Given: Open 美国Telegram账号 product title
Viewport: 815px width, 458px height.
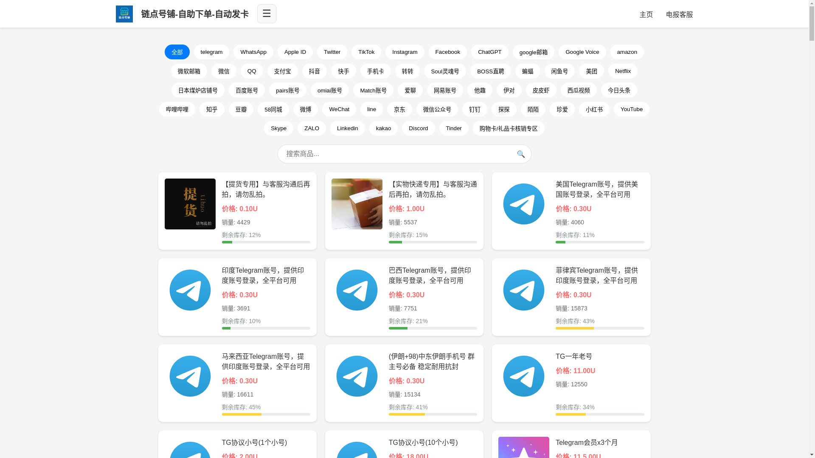Looking at the screenshot, I should (x=597, y=189).
